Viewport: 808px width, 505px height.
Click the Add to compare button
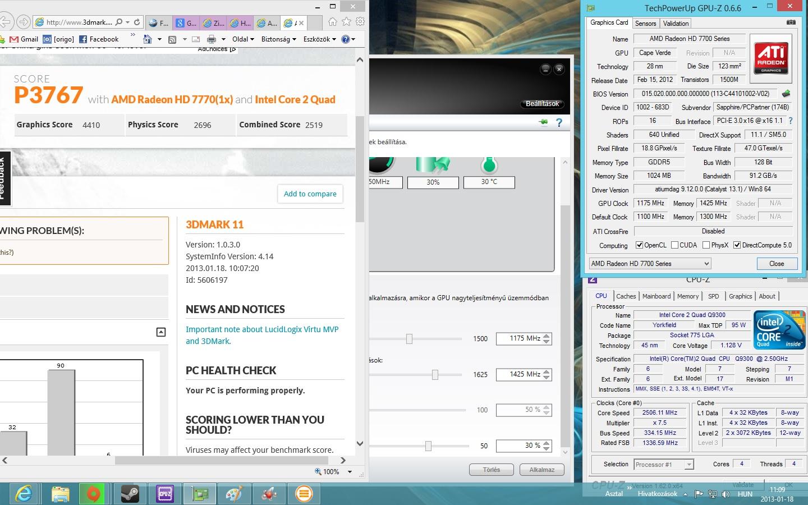(x=310, y=194)
